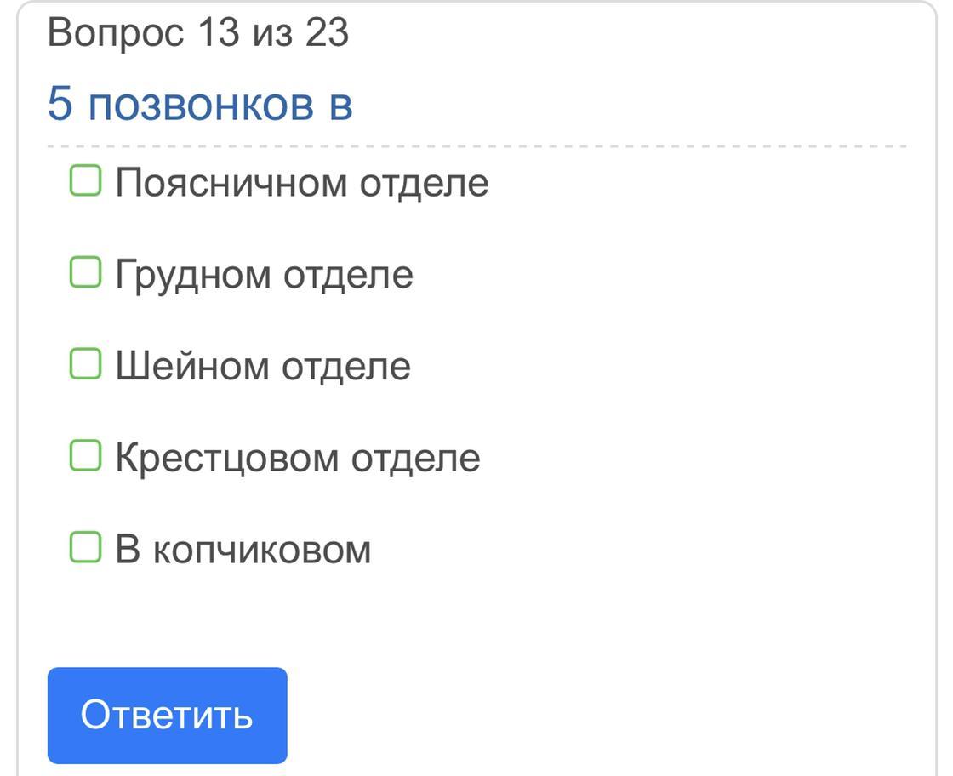Click the word Поясничном in first option
This screenshot has height=776, width=953.
click(x=231, y=183)
